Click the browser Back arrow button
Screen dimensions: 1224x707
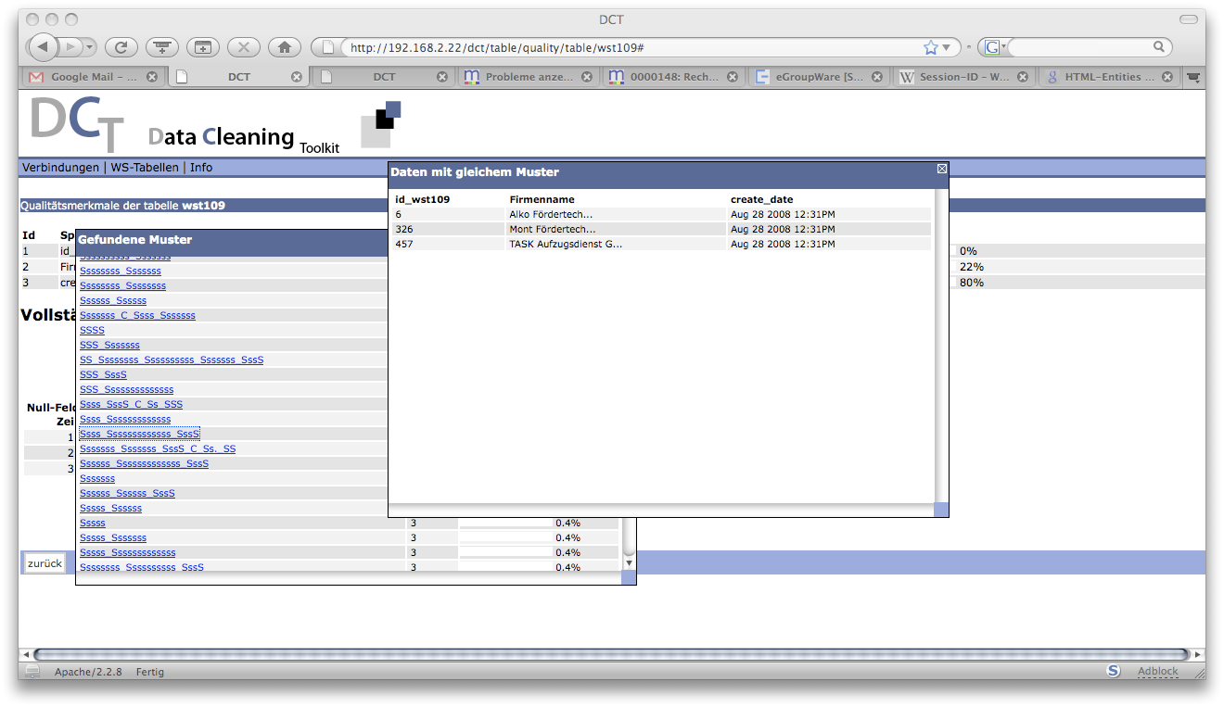tap(43, 46)
